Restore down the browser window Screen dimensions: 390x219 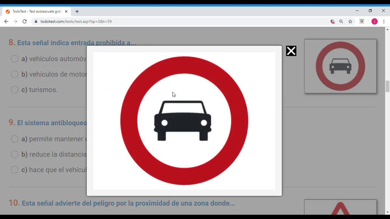pyautogui.click(x=370, y=11)
